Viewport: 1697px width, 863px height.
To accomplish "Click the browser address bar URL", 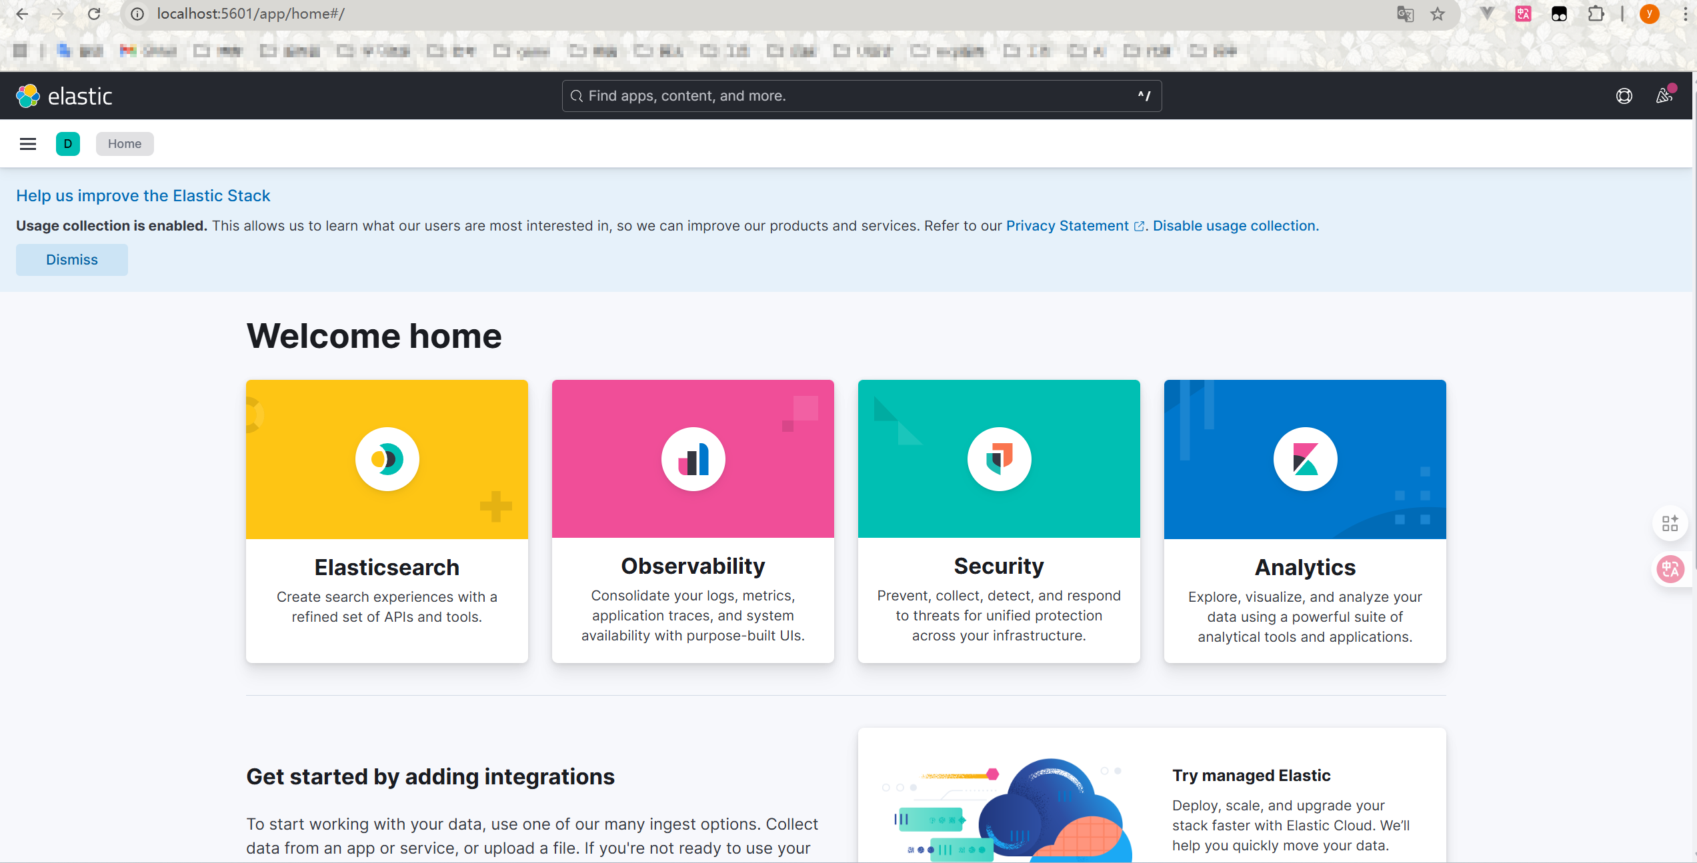I will [x=251, y=14].
